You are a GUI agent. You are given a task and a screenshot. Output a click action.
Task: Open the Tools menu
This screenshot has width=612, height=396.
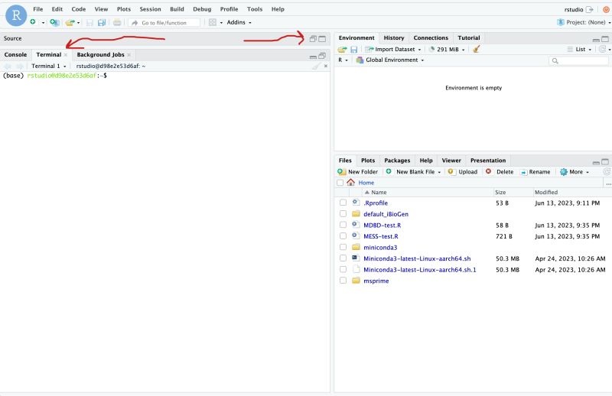pyautogui.click(x=255, y=9)
